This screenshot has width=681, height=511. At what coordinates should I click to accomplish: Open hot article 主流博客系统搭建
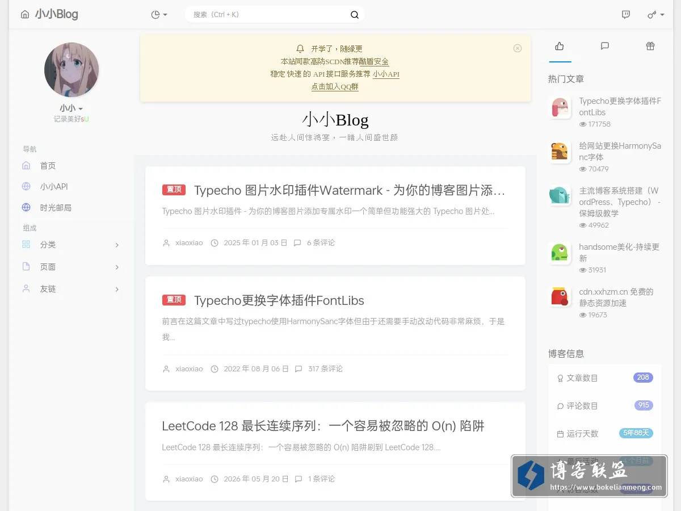pos(620,202)
